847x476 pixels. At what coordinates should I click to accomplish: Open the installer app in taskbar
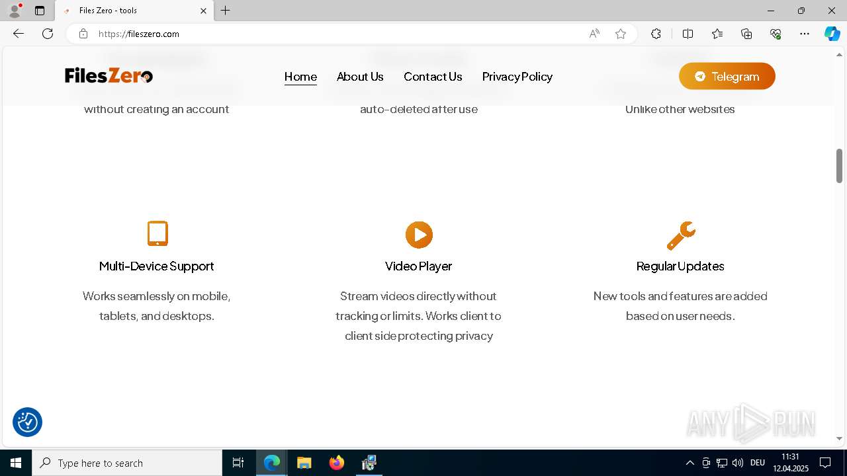click(369, 463)
